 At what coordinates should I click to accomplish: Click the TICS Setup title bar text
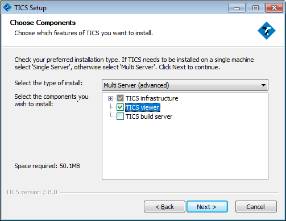pyautogui.click(x=30, y=8)
